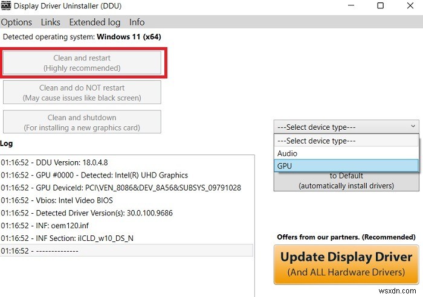The width and height of the screenshot is (423, 297).
Task: Select log line GPU DeviceId PCI\VEN_8086
Action: click(126, 188)
